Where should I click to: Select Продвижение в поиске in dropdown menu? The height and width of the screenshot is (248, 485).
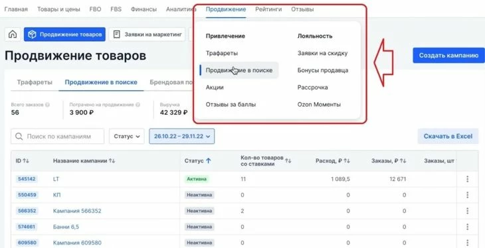(239, 70)
